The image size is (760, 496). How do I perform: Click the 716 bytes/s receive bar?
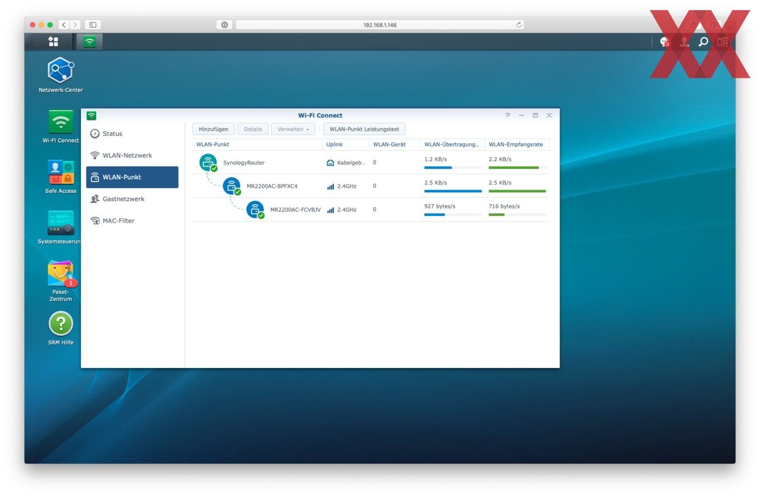(x=517, y=214)
